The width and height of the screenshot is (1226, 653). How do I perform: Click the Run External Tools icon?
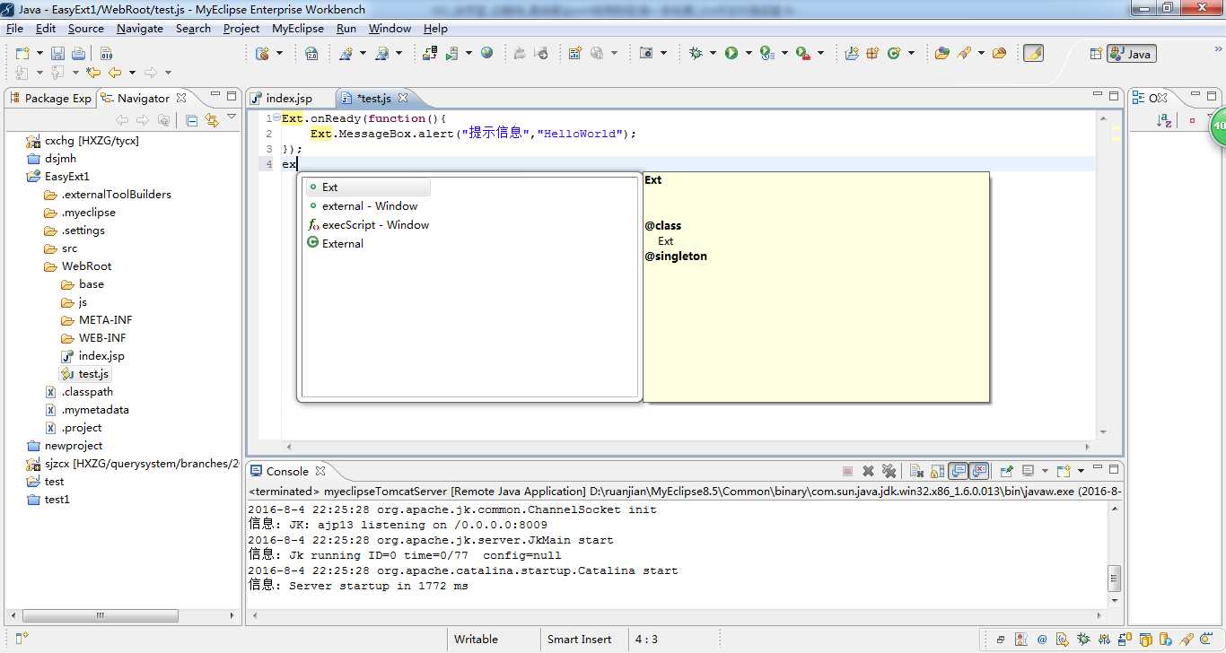click(x=802, y=54)
